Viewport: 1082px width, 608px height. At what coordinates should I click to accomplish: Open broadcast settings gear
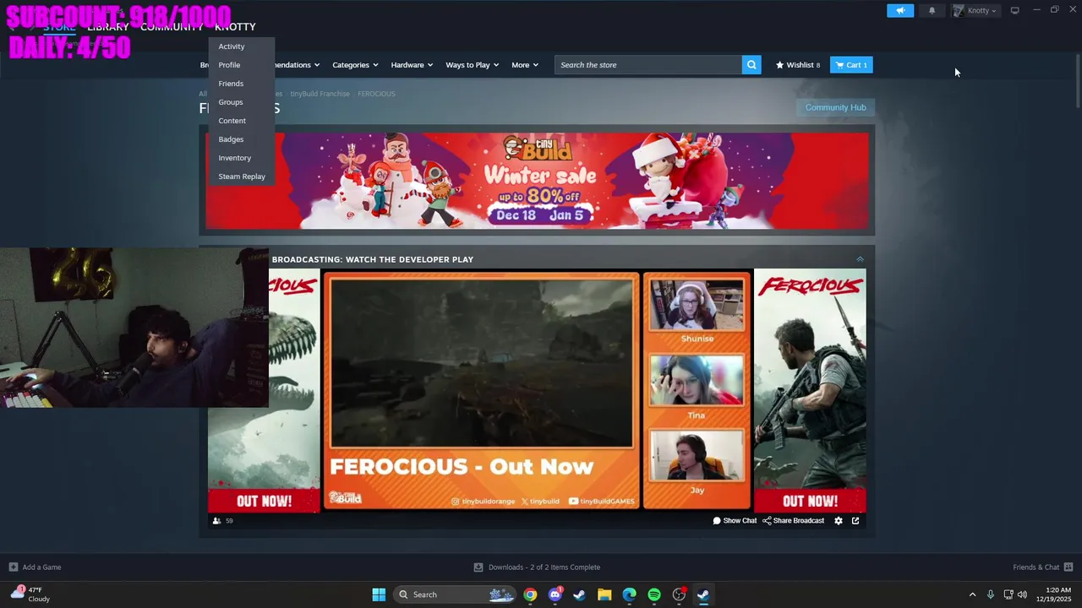[839, 521]
